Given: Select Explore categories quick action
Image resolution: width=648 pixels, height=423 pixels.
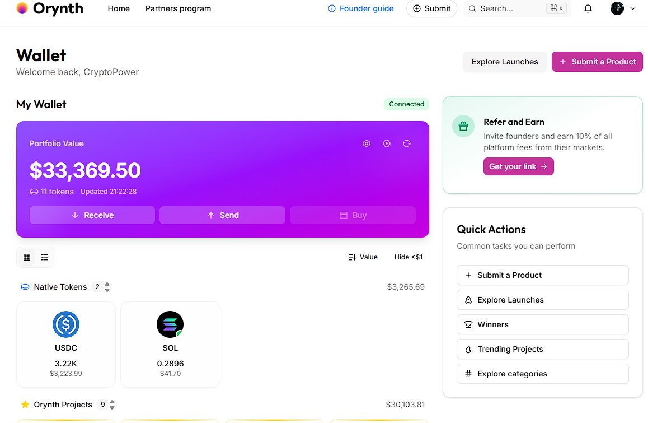Looking at the screenshot, I should 543,374.
